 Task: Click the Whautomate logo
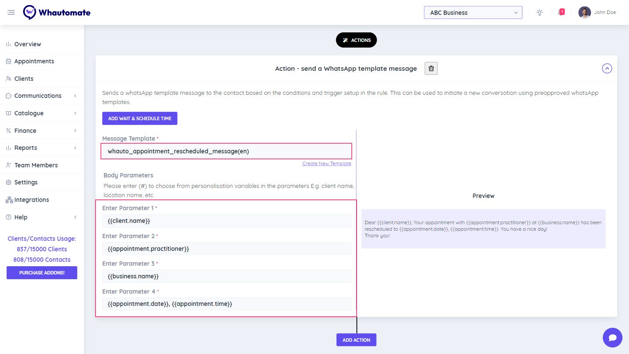[57, 12]
